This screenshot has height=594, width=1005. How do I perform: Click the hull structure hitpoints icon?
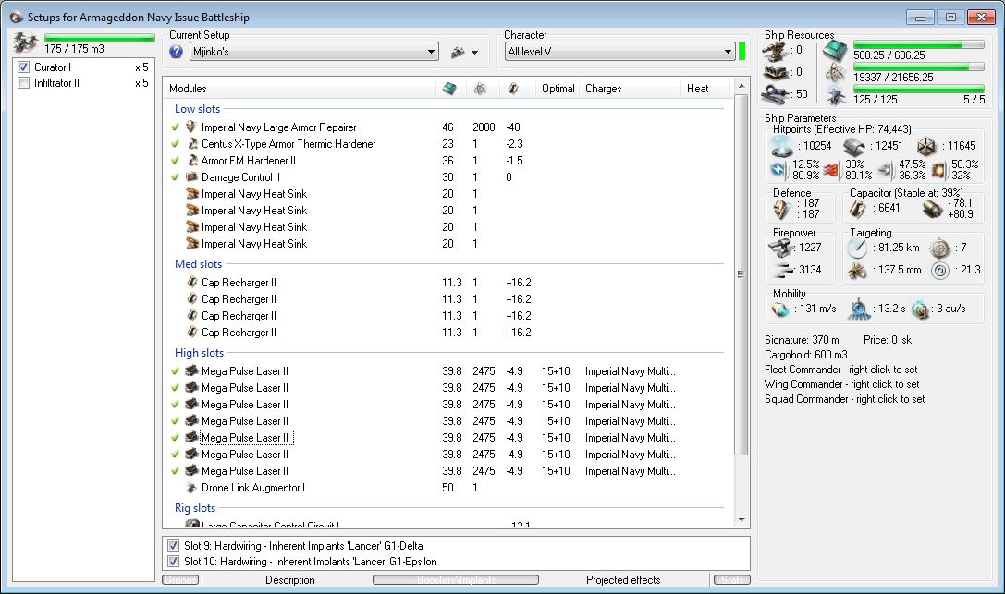[x=926, y=147]
